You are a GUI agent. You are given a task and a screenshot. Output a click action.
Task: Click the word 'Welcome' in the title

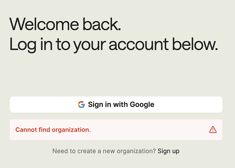tap(44, 24)
